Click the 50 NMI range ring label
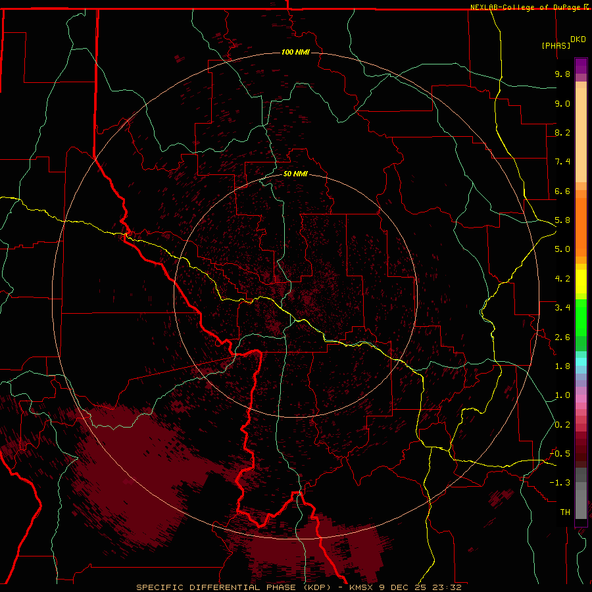This screenshot has height=592, width=592. [295, 174]
